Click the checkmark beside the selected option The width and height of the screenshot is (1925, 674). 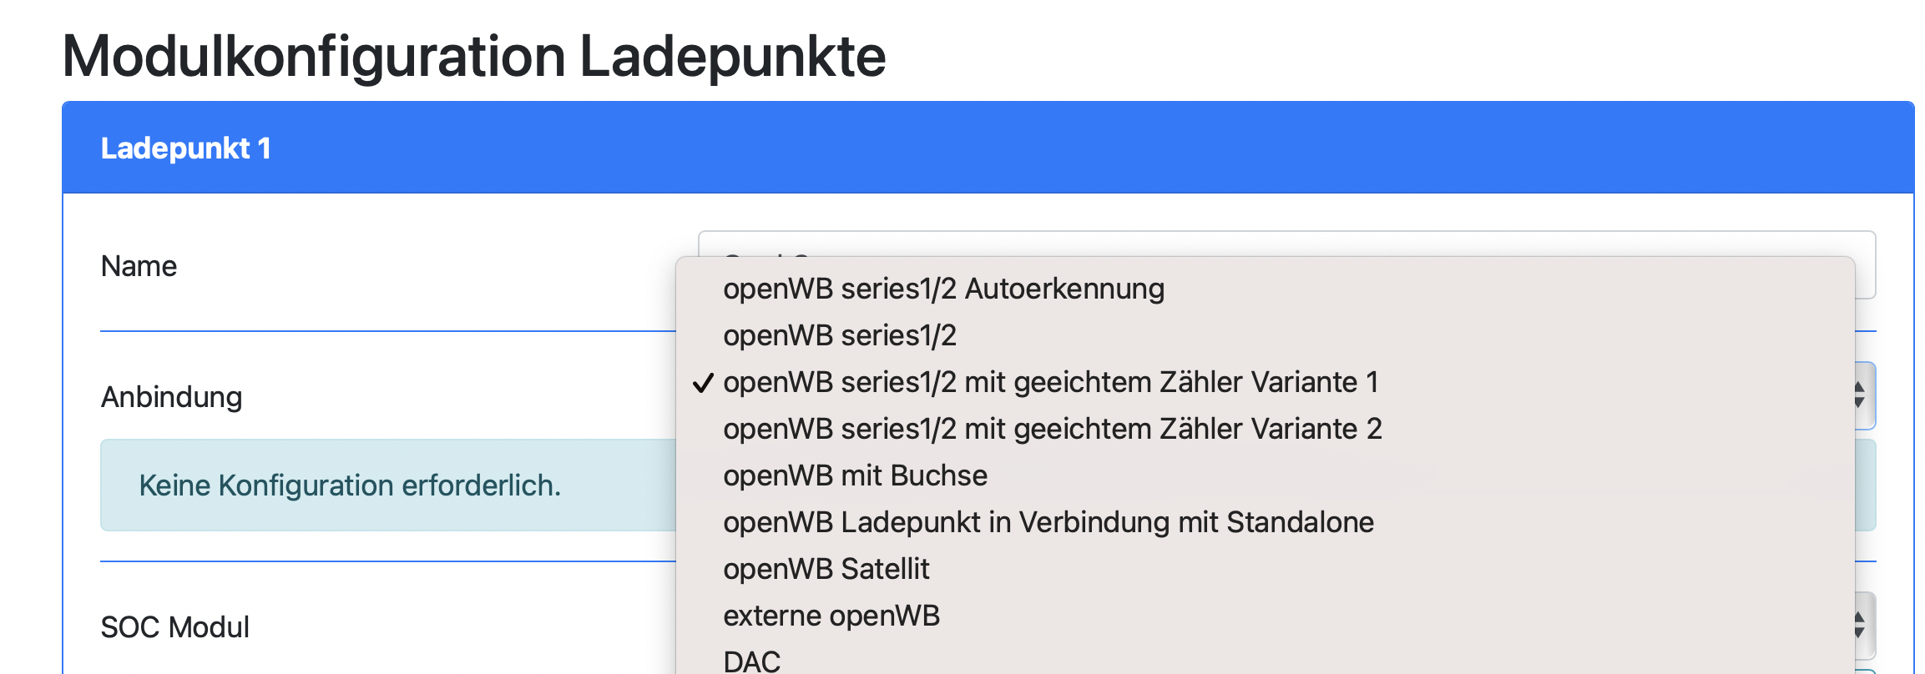pyautogui.click(x=703, y=383)
